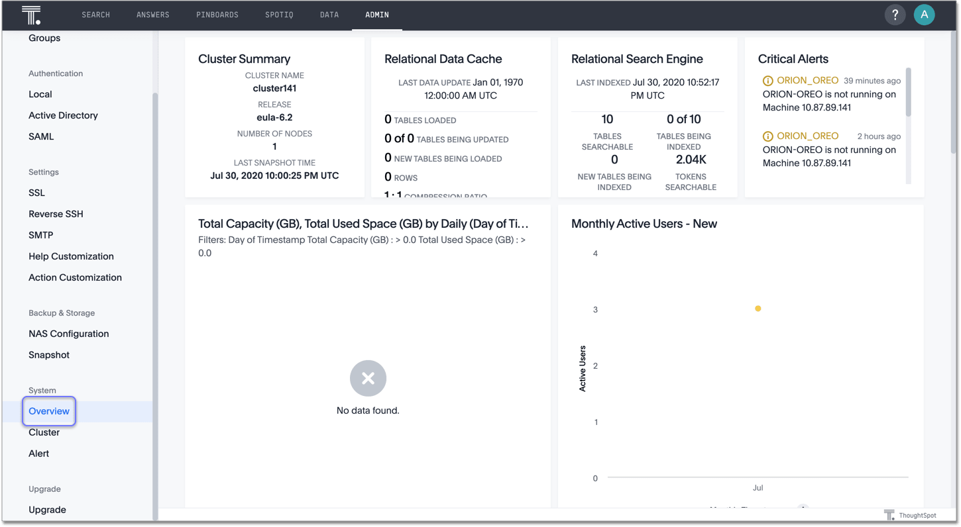Switch to the Pinboards tab
Screen dimensions: 961x527
point(217,15)
